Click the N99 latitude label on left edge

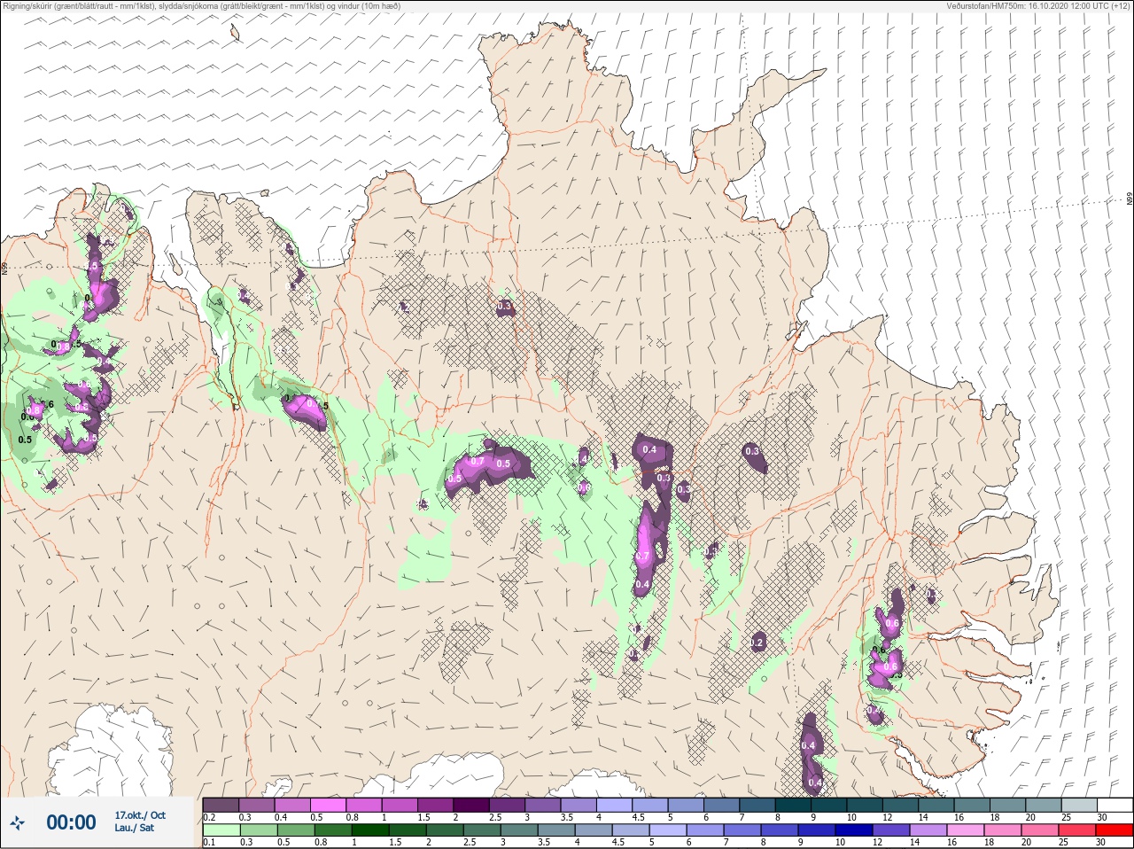(4, 268)
